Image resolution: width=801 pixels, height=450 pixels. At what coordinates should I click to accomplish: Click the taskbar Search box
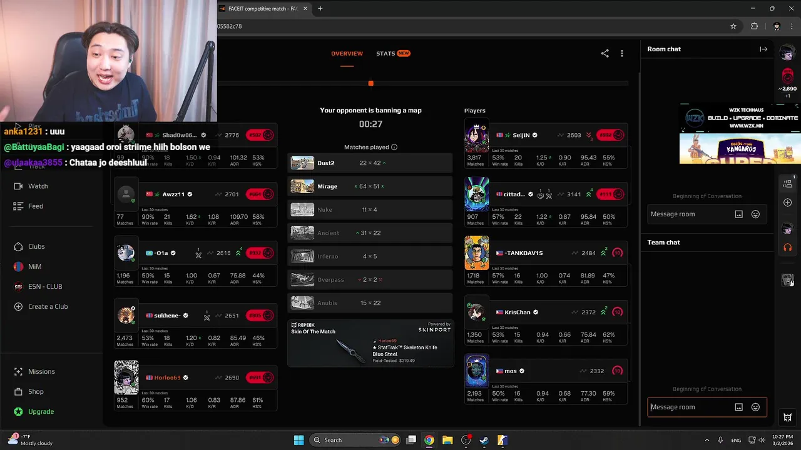(355, 440)
